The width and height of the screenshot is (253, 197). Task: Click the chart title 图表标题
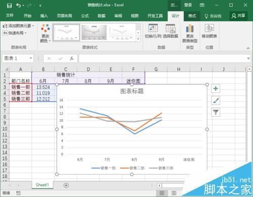(x=132, y=91)
